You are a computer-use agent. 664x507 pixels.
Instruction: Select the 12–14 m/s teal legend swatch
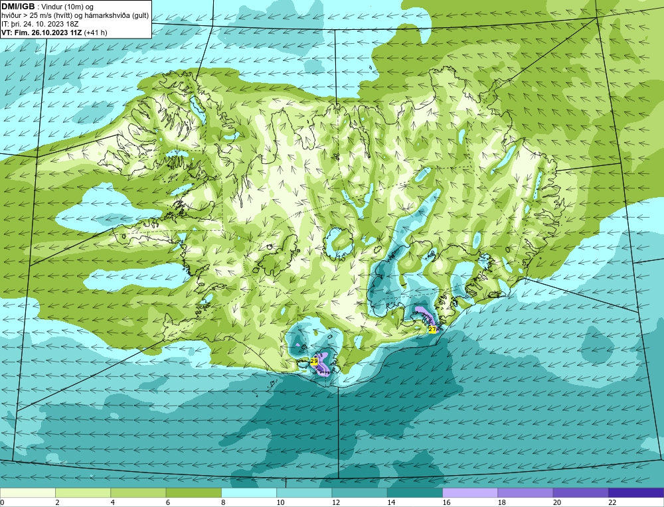coord(359,492)
